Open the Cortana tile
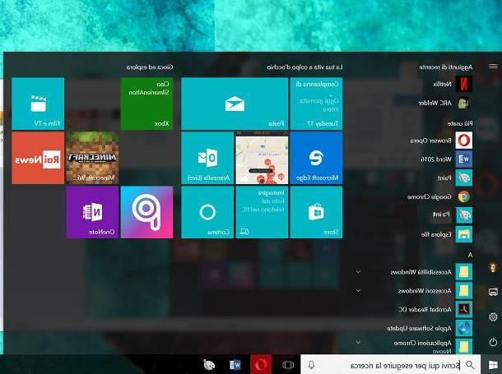Image resolution: width=502 pixels, height=374 pixels. (207, 212)
